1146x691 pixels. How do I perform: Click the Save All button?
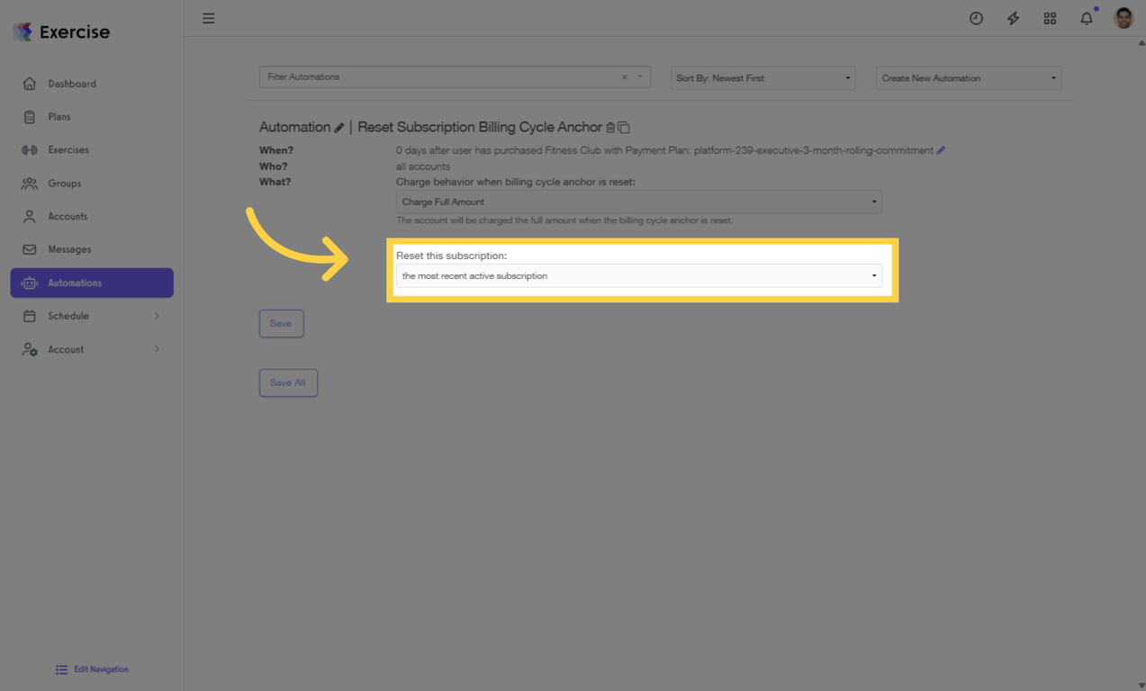[288, 383]
